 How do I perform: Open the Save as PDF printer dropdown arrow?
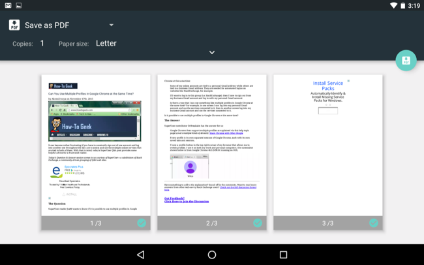tap(112, 25)
